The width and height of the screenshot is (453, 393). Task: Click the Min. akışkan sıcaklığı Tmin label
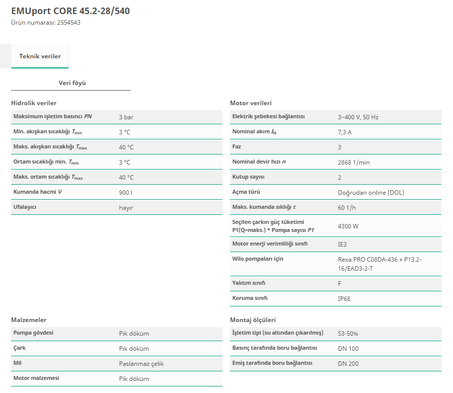click(x=48, y=132)
